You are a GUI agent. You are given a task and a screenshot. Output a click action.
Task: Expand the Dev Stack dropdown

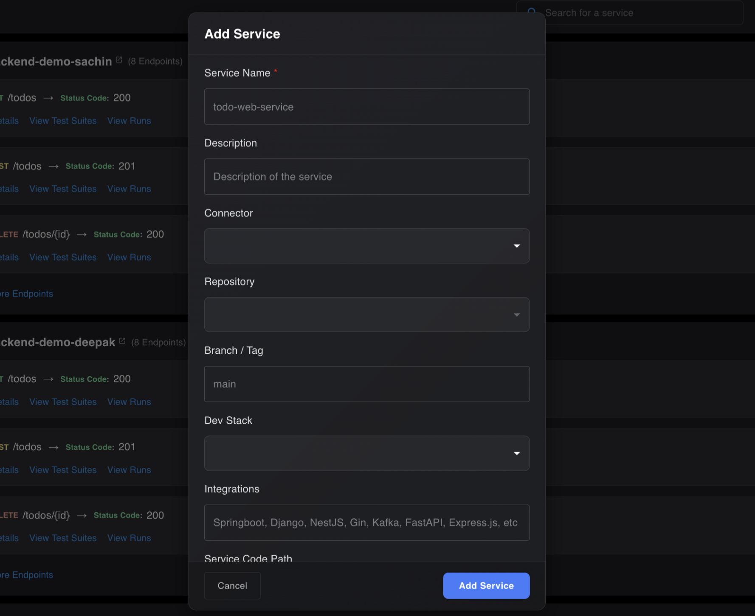point(516,453)
